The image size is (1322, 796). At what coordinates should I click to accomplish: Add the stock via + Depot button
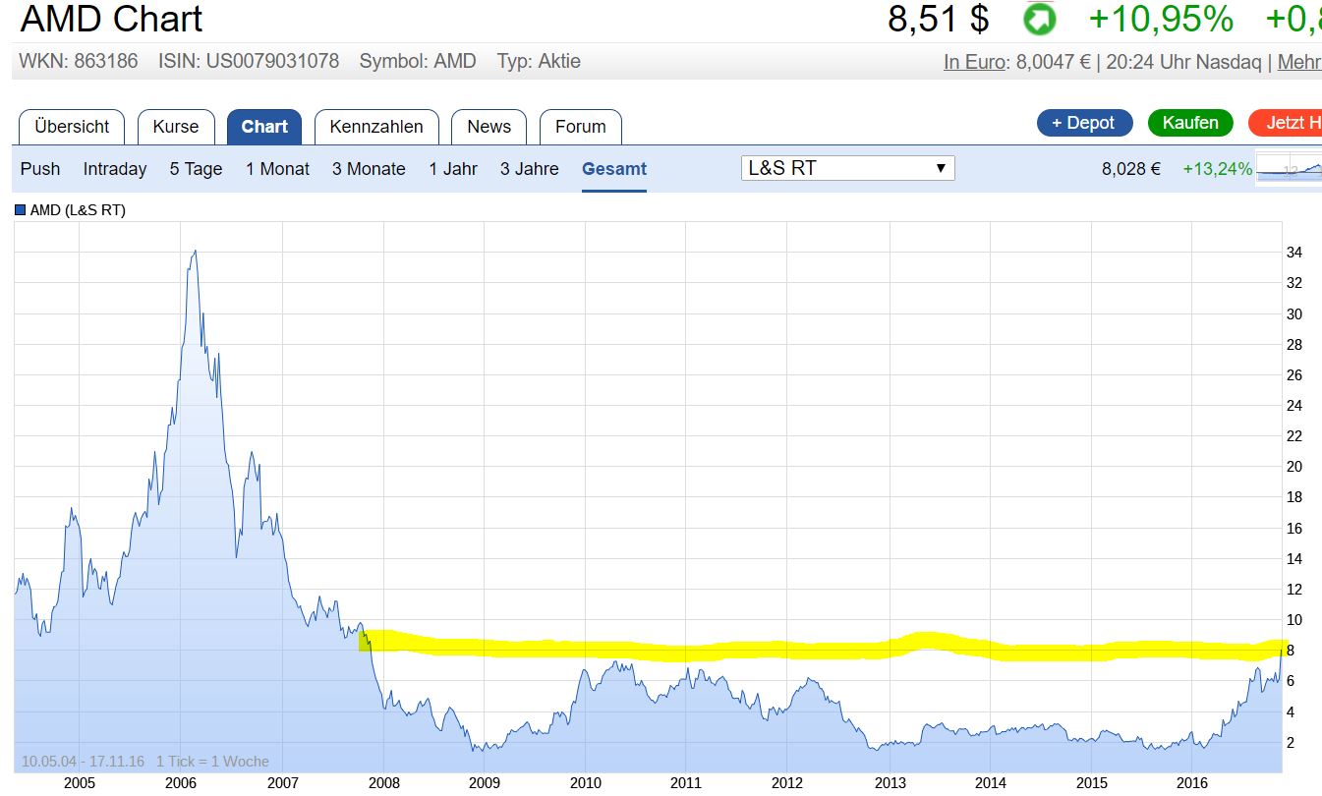1084,123
